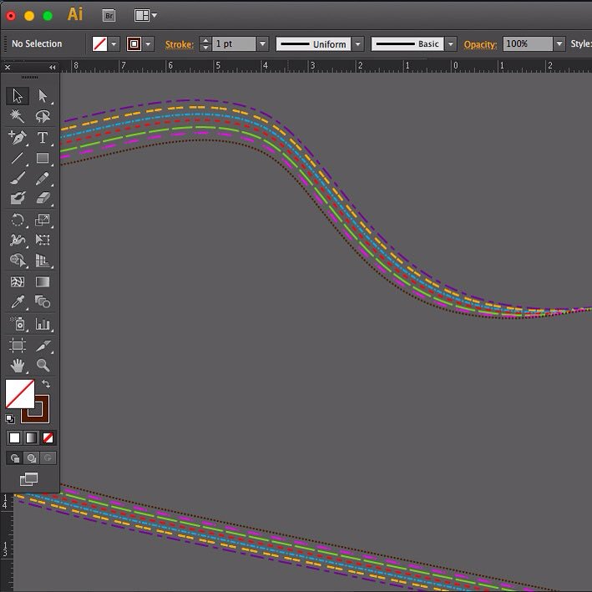The width and height of the screenshot is (592, 592).
Task: Select the Artboard tool
Action: click(18, 346)
